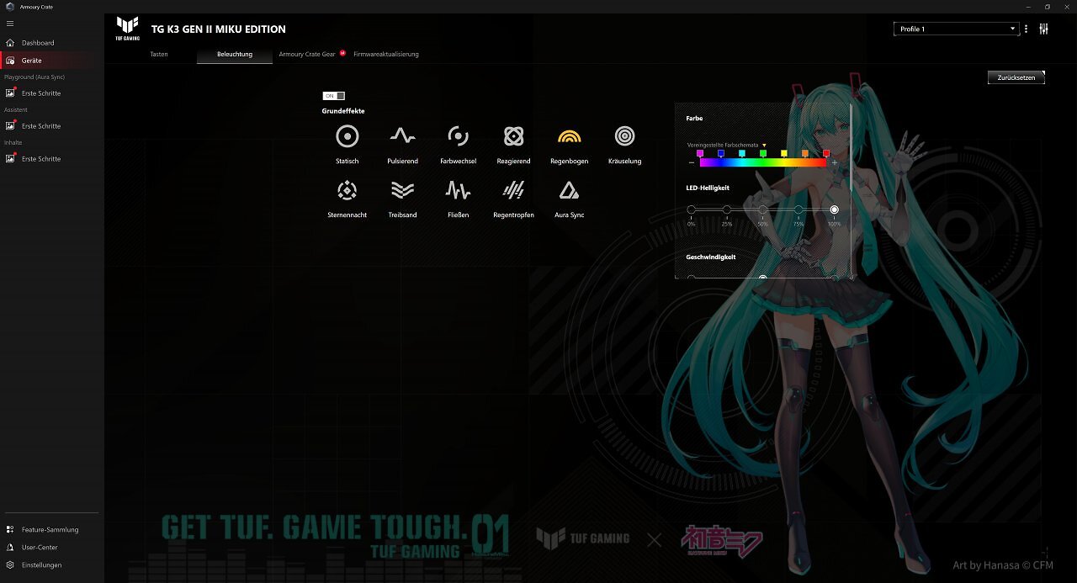Toggle the lighting ON switch

pyautogui.click(x=334, y=96)
